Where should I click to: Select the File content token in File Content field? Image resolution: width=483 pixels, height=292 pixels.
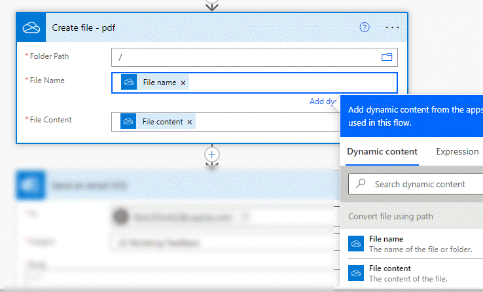(x=158, y=122)
